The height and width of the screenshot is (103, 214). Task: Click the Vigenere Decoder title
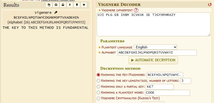(119, 5)
